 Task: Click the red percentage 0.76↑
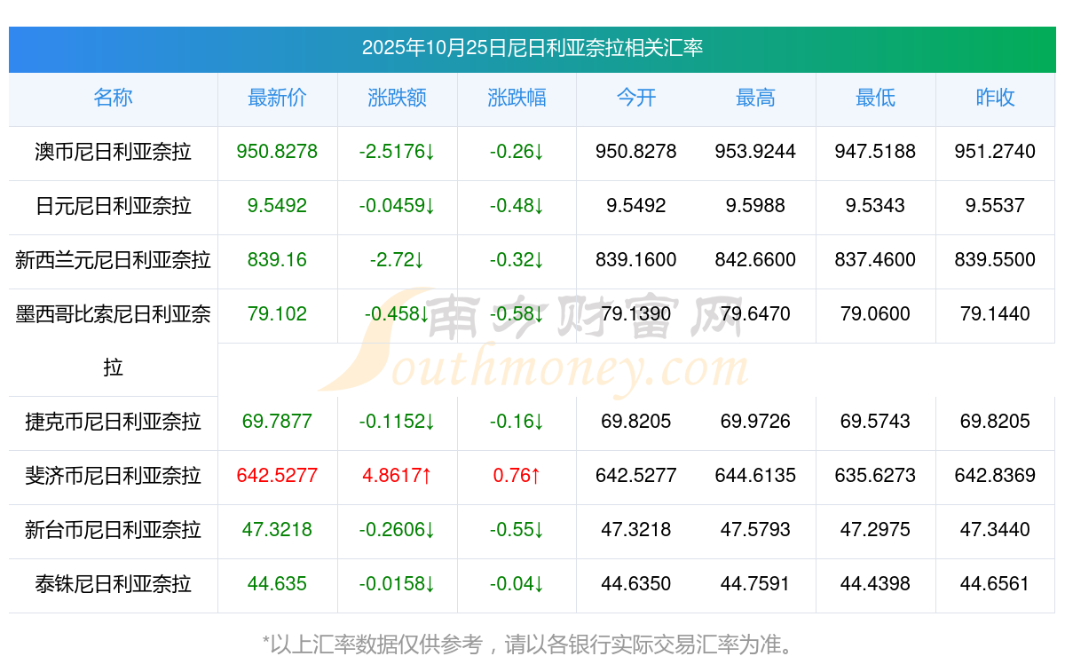tap(517, 476)
